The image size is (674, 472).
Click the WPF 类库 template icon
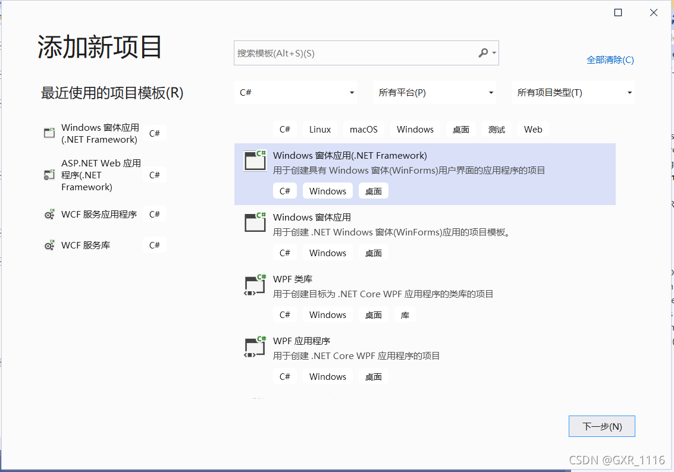pyautogui.click(x=255, y=284)
